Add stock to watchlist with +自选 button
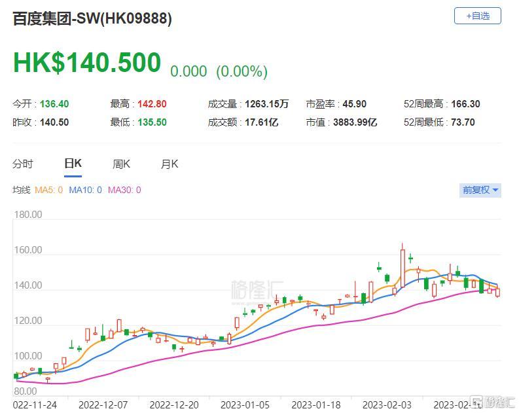 pos(477,16)
